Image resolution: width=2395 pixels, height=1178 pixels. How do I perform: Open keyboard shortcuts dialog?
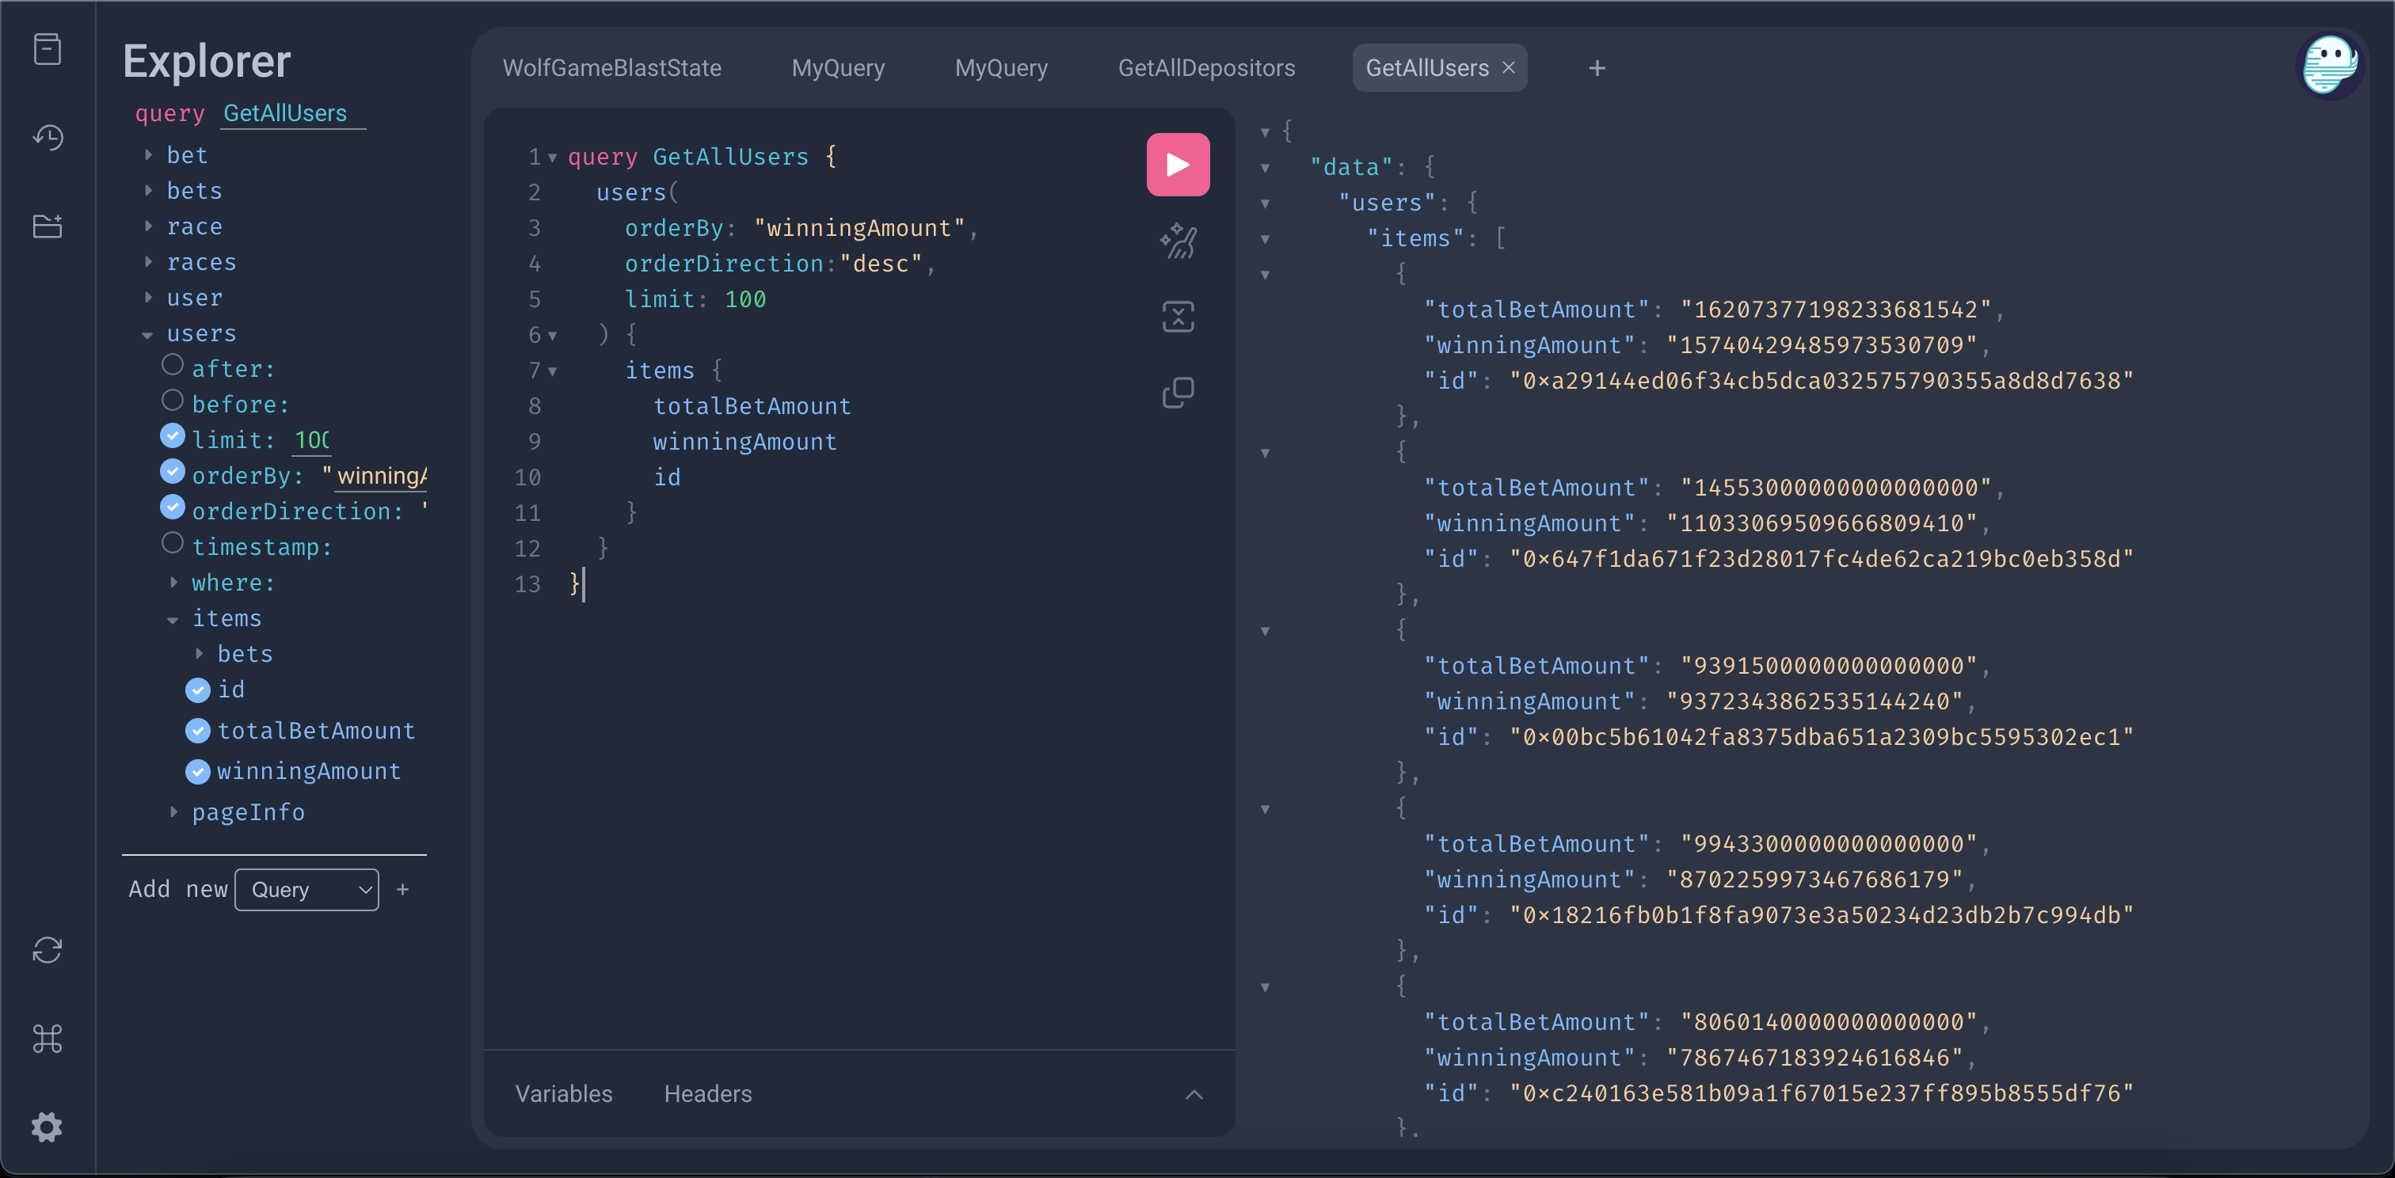coord(48,1038)
